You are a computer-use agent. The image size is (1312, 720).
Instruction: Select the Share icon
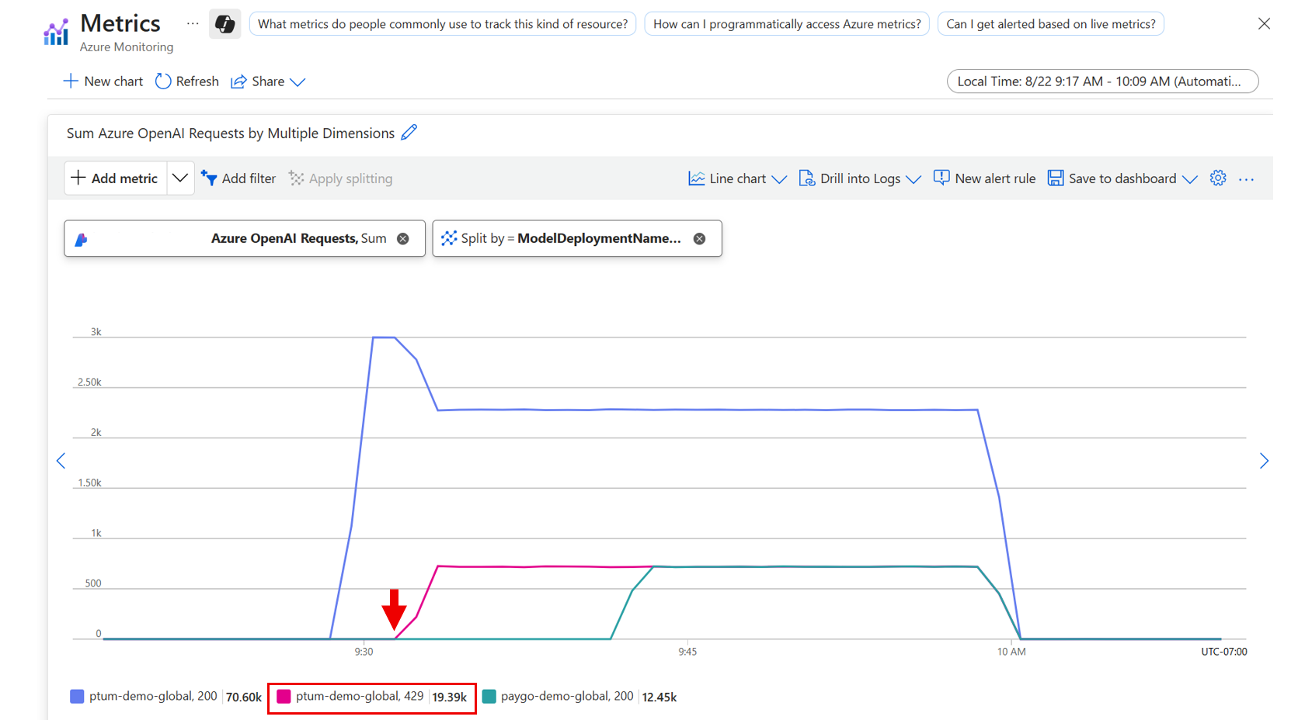[x=239, y=81]
